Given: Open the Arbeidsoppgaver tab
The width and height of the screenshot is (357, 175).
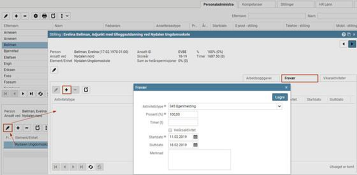Looking at the screenshot, I should pos(261,78).
